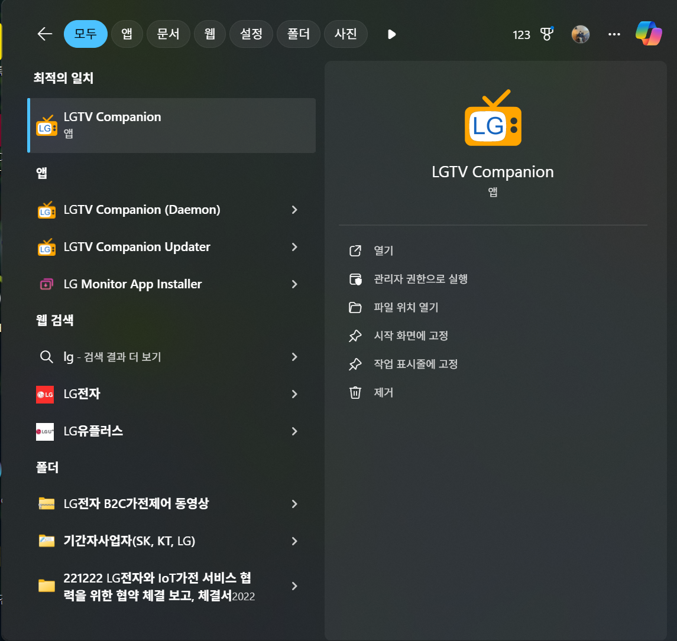
Task: Choose 시작 화면에 고정
Action: coord(410,336)
